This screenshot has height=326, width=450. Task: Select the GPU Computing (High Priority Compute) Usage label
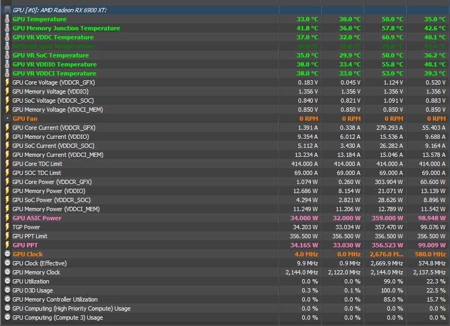(71, 308)
